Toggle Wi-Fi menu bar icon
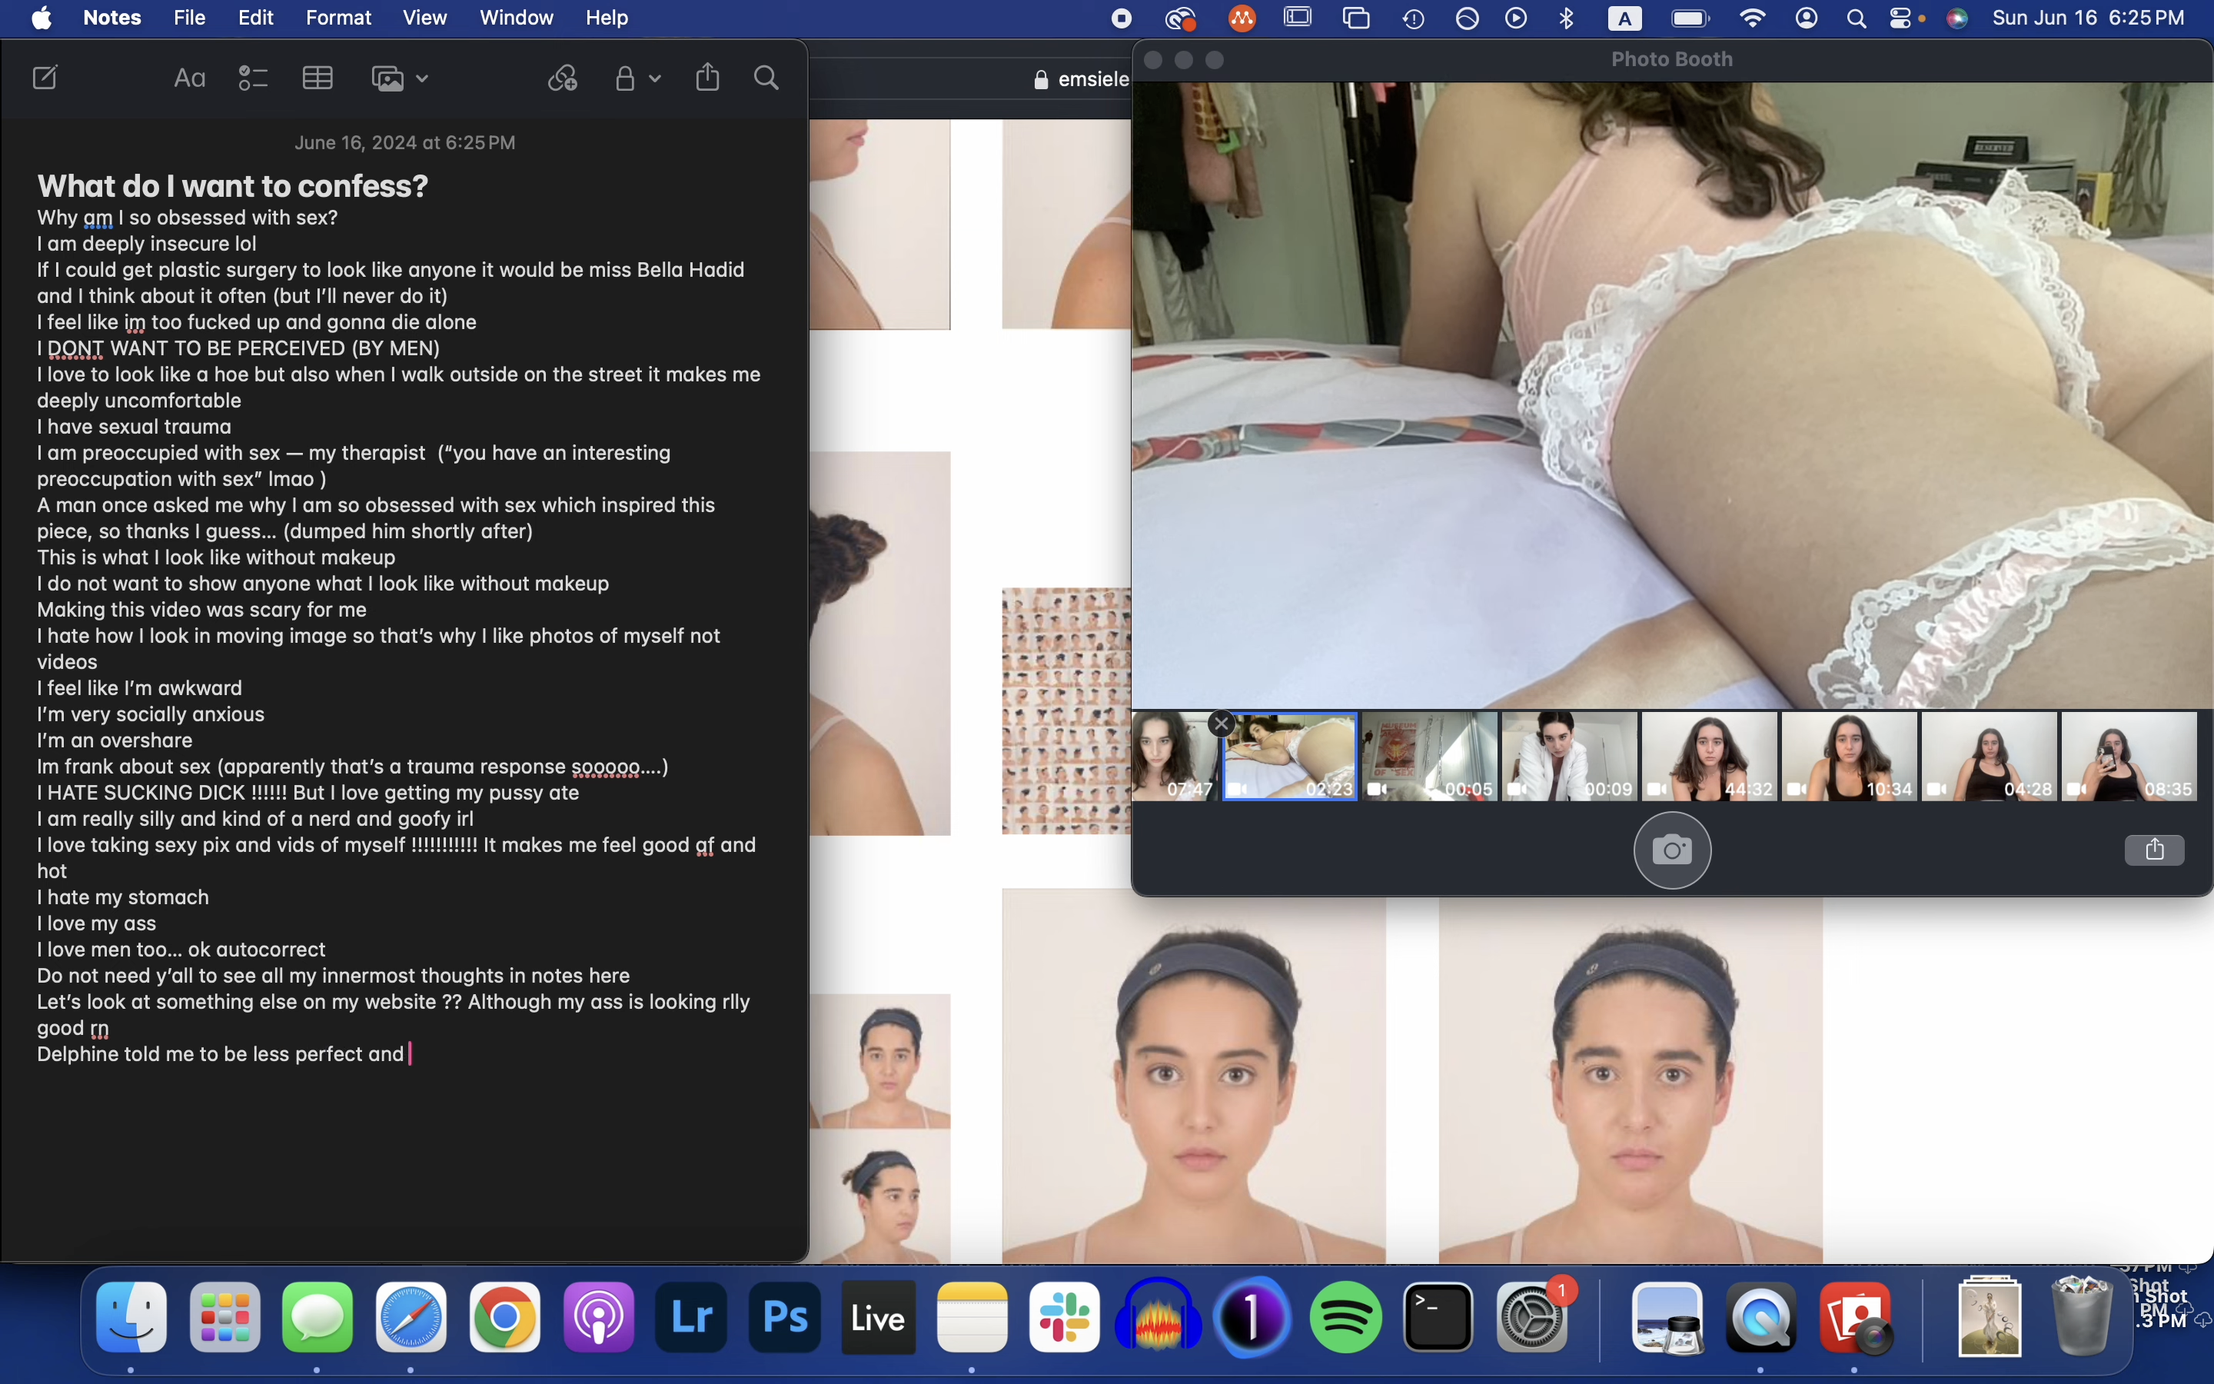 (x=1751, y=18)
